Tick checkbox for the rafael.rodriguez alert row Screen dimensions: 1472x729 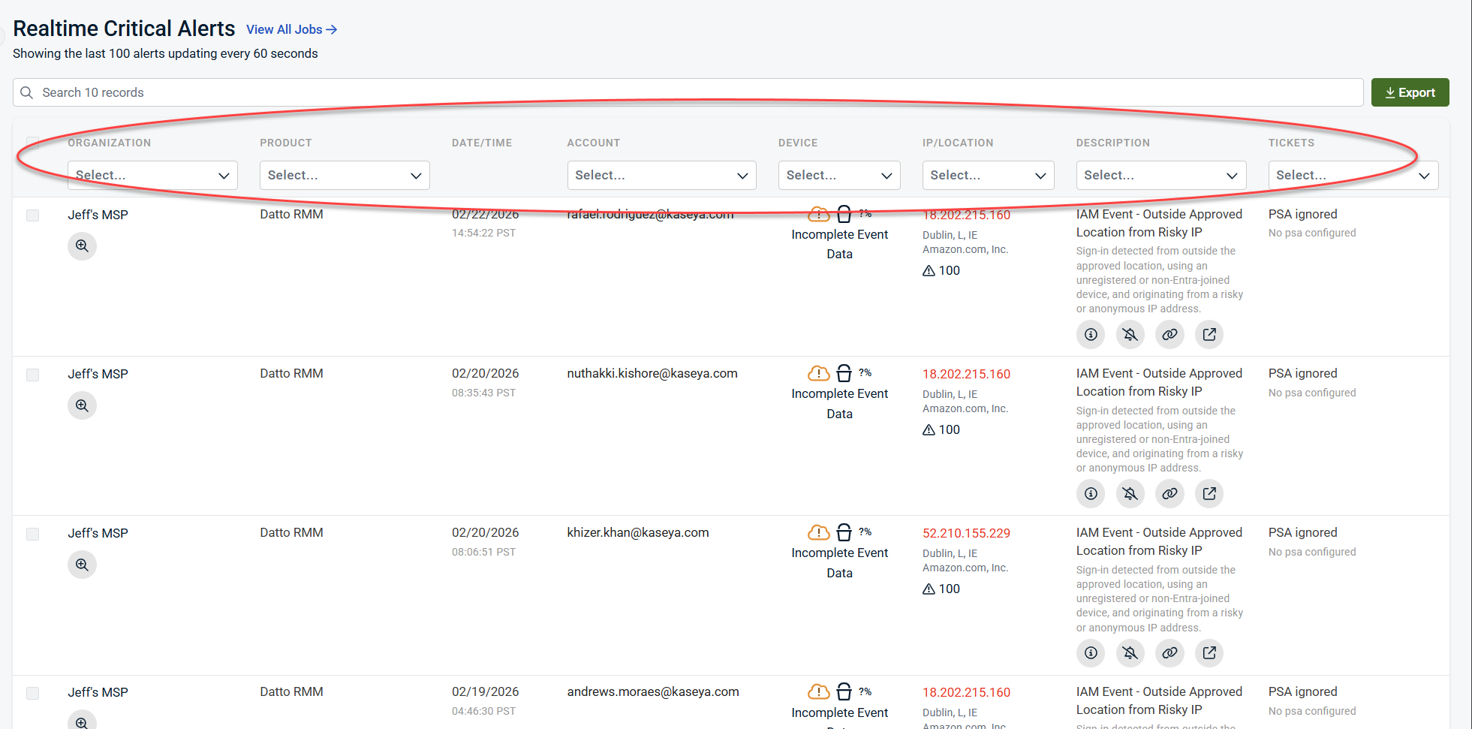[x=33, y=215]
